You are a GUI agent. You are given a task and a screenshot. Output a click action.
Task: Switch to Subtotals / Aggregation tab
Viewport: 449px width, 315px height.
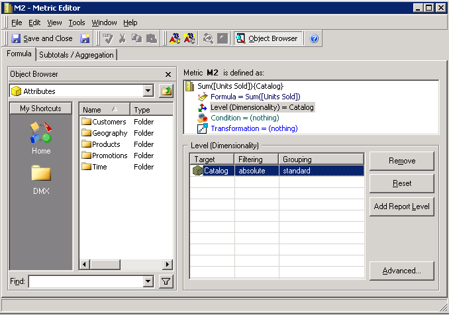(77, 55)
